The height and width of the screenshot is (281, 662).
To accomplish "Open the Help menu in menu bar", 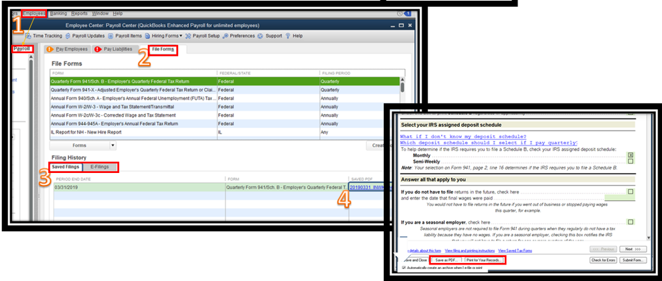I will click(117, 13).
